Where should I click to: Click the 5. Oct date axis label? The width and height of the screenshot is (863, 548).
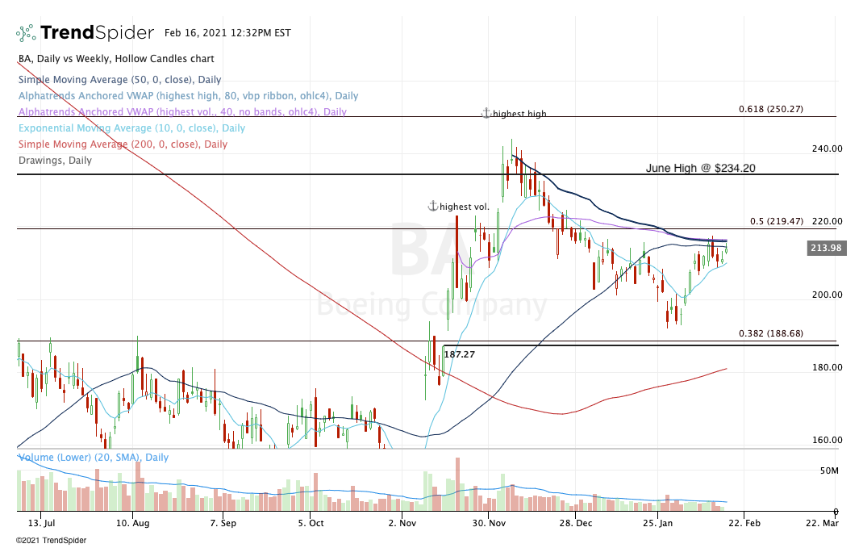(x=311, y=523)
